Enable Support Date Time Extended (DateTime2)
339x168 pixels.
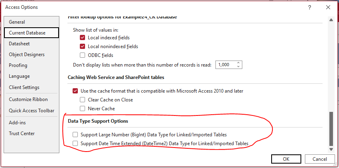(x=75, y=143)
